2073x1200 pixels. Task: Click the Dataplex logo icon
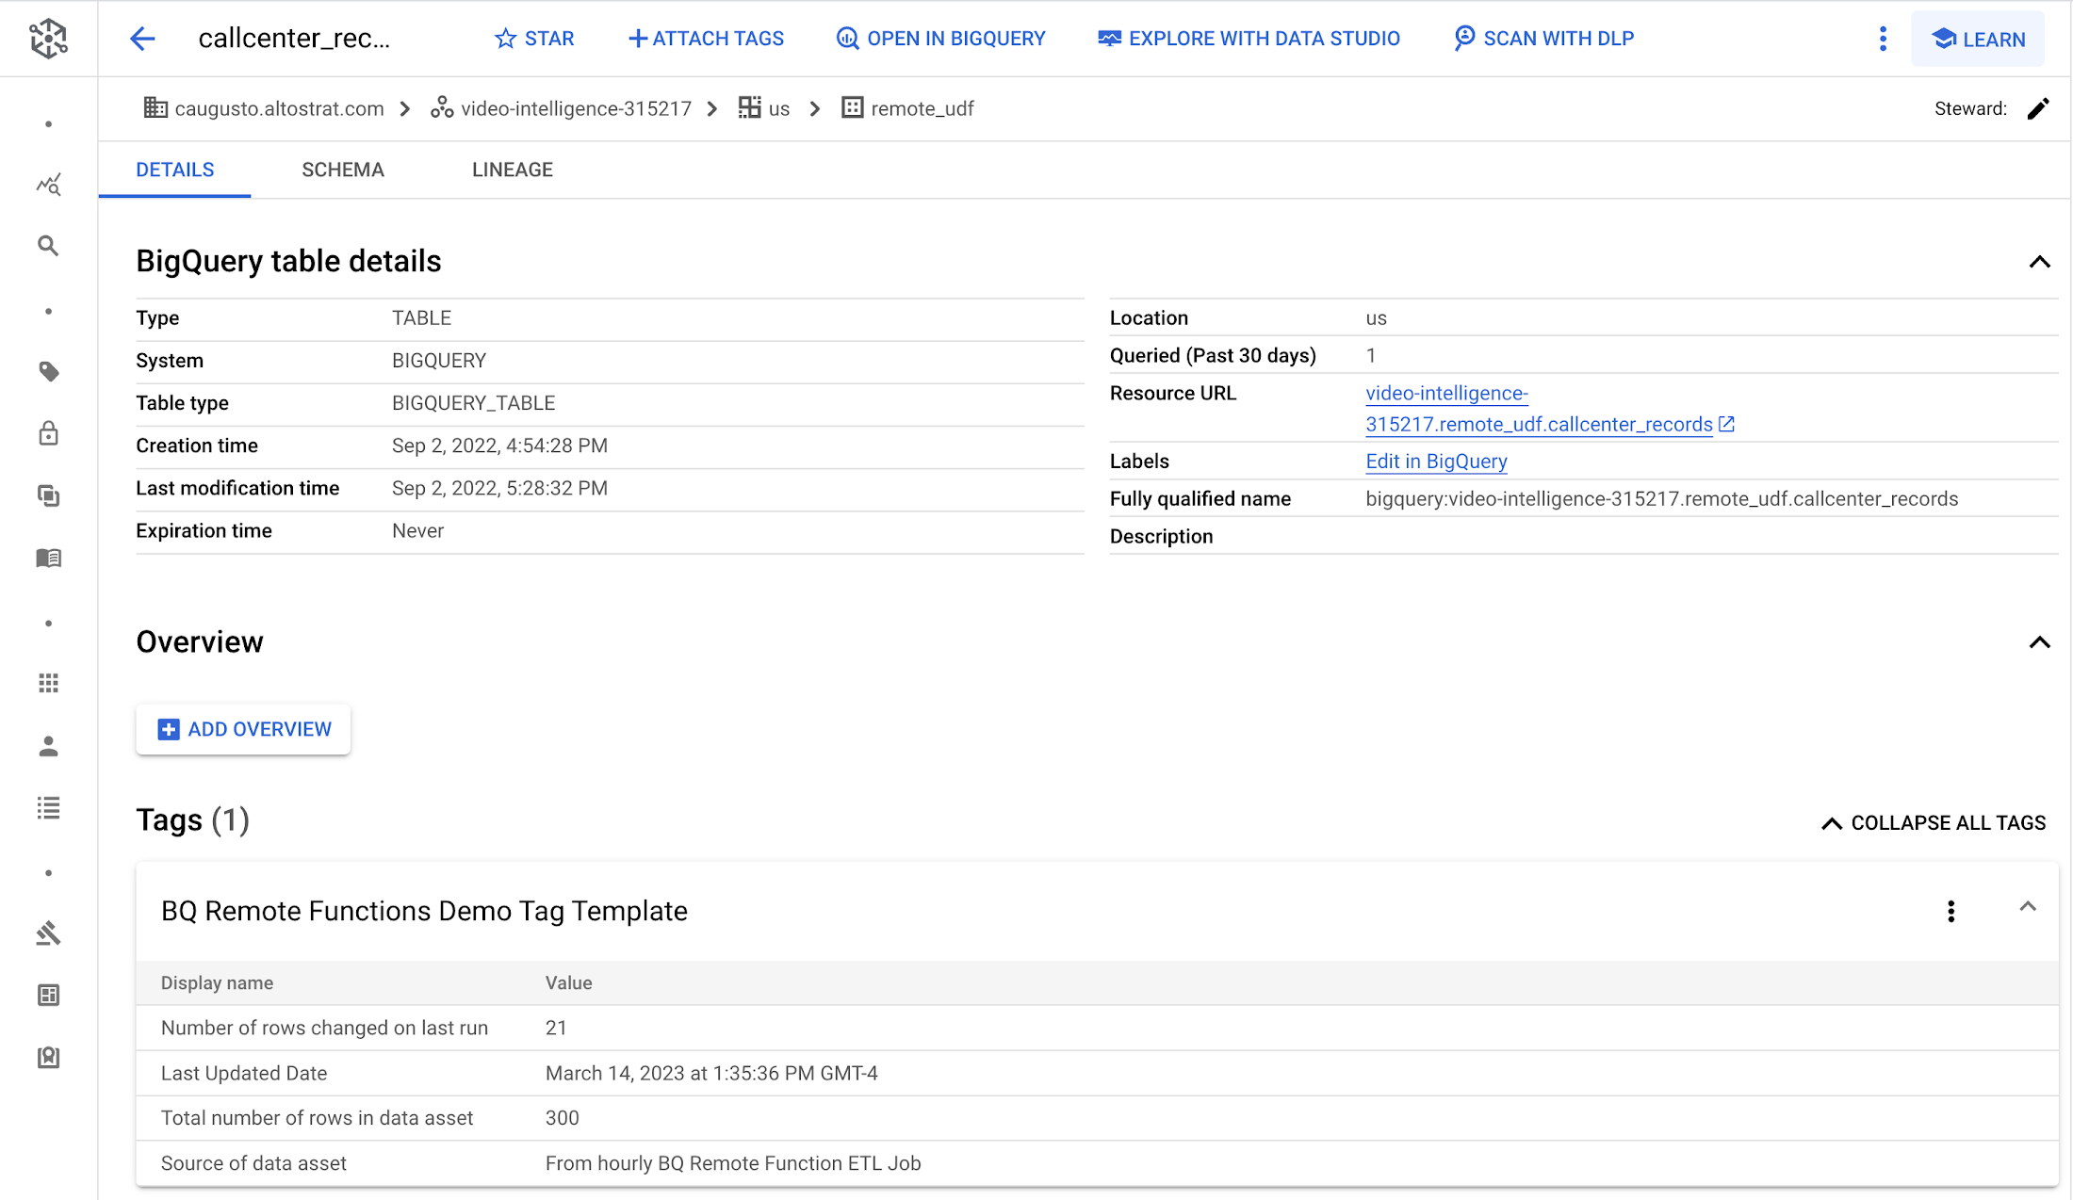tap(48, 38)
